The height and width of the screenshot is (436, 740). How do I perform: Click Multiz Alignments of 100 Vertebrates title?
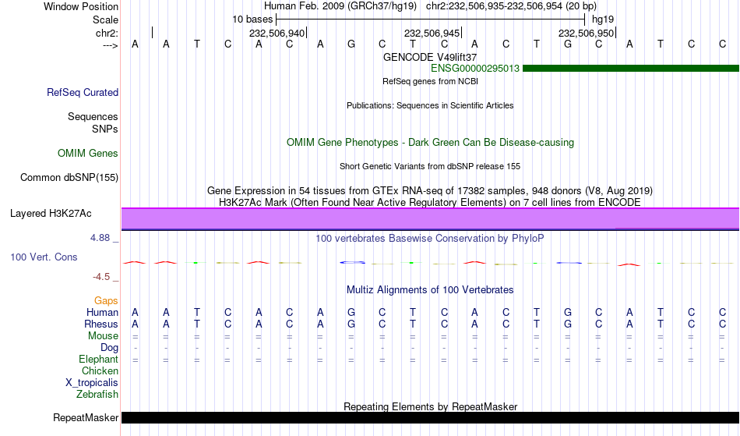click(430, 290)
